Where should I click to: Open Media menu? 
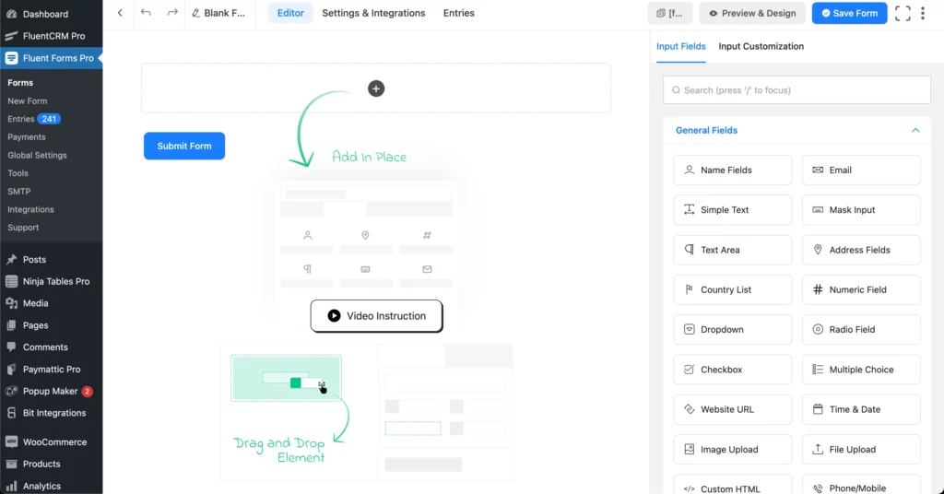click(x=52, y=303)
